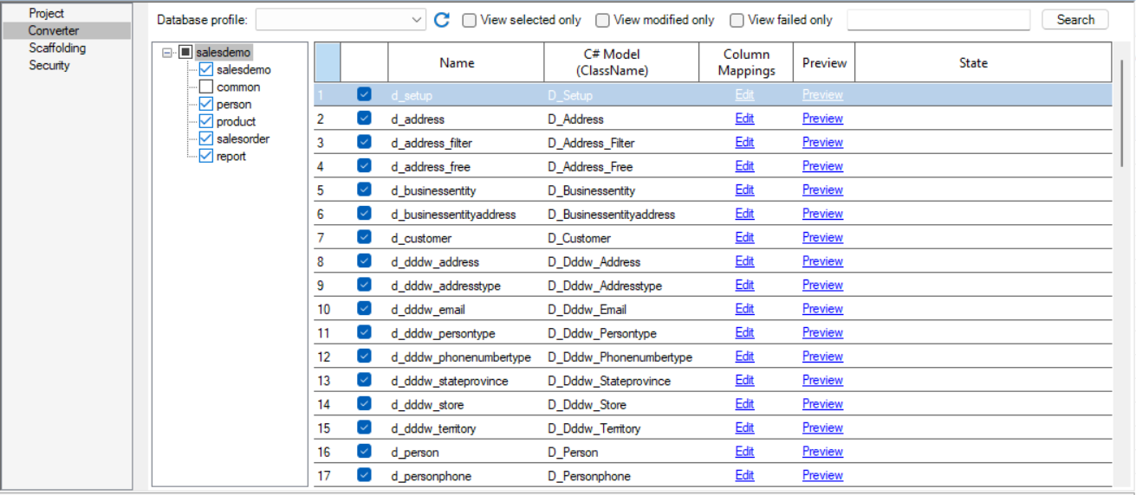Deselect the d_customer row checkbox
This screenshot has height=495, width=1136.
tap(364, 237)
